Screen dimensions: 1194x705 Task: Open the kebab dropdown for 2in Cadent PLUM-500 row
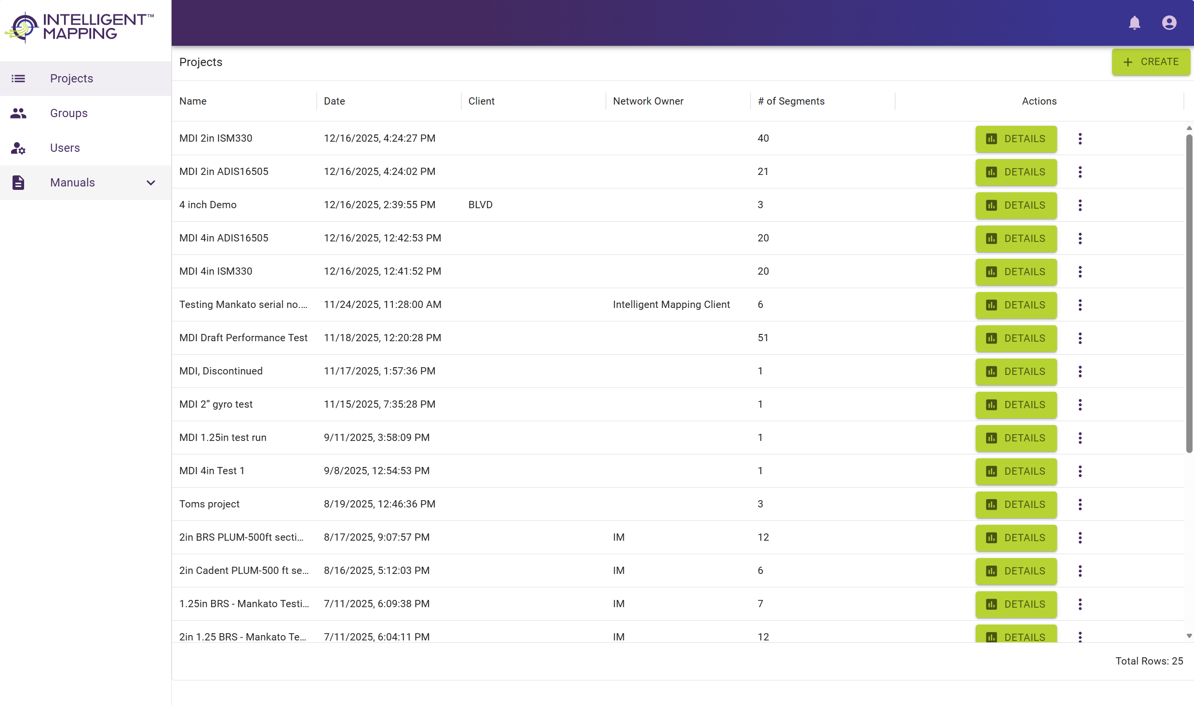click(1080, 571)
